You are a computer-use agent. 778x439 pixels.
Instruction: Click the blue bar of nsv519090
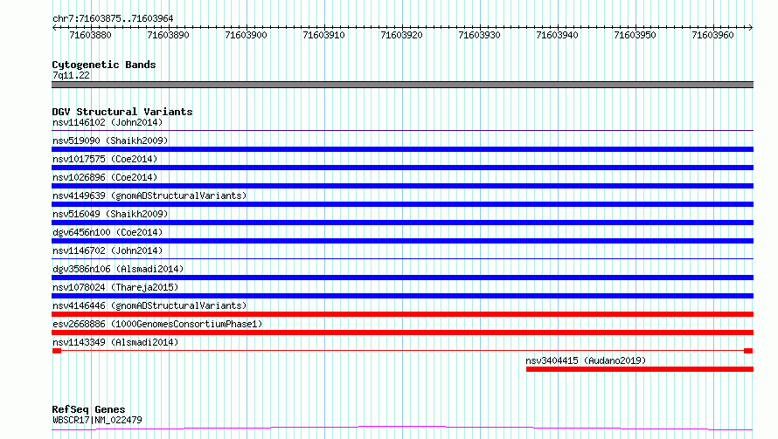click(x=402, y=149)
